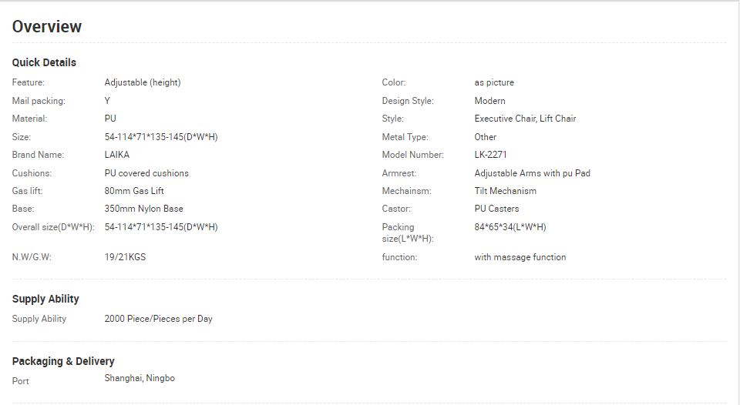Click the Overview heading

click(x=47, y=27)
